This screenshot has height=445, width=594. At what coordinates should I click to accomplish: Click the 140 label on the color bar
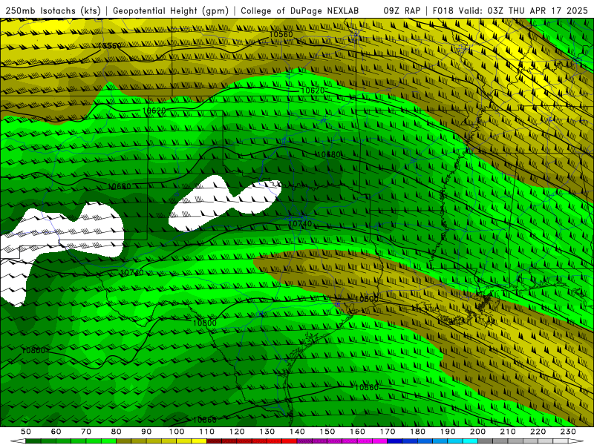tap(297, 432)
